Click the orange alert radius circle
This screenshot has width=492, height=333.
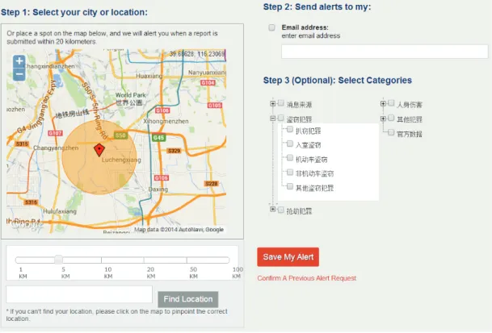coord(99,157)
